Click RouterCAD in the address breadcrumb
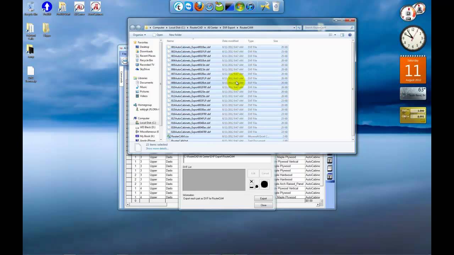 tap(196, 27)
